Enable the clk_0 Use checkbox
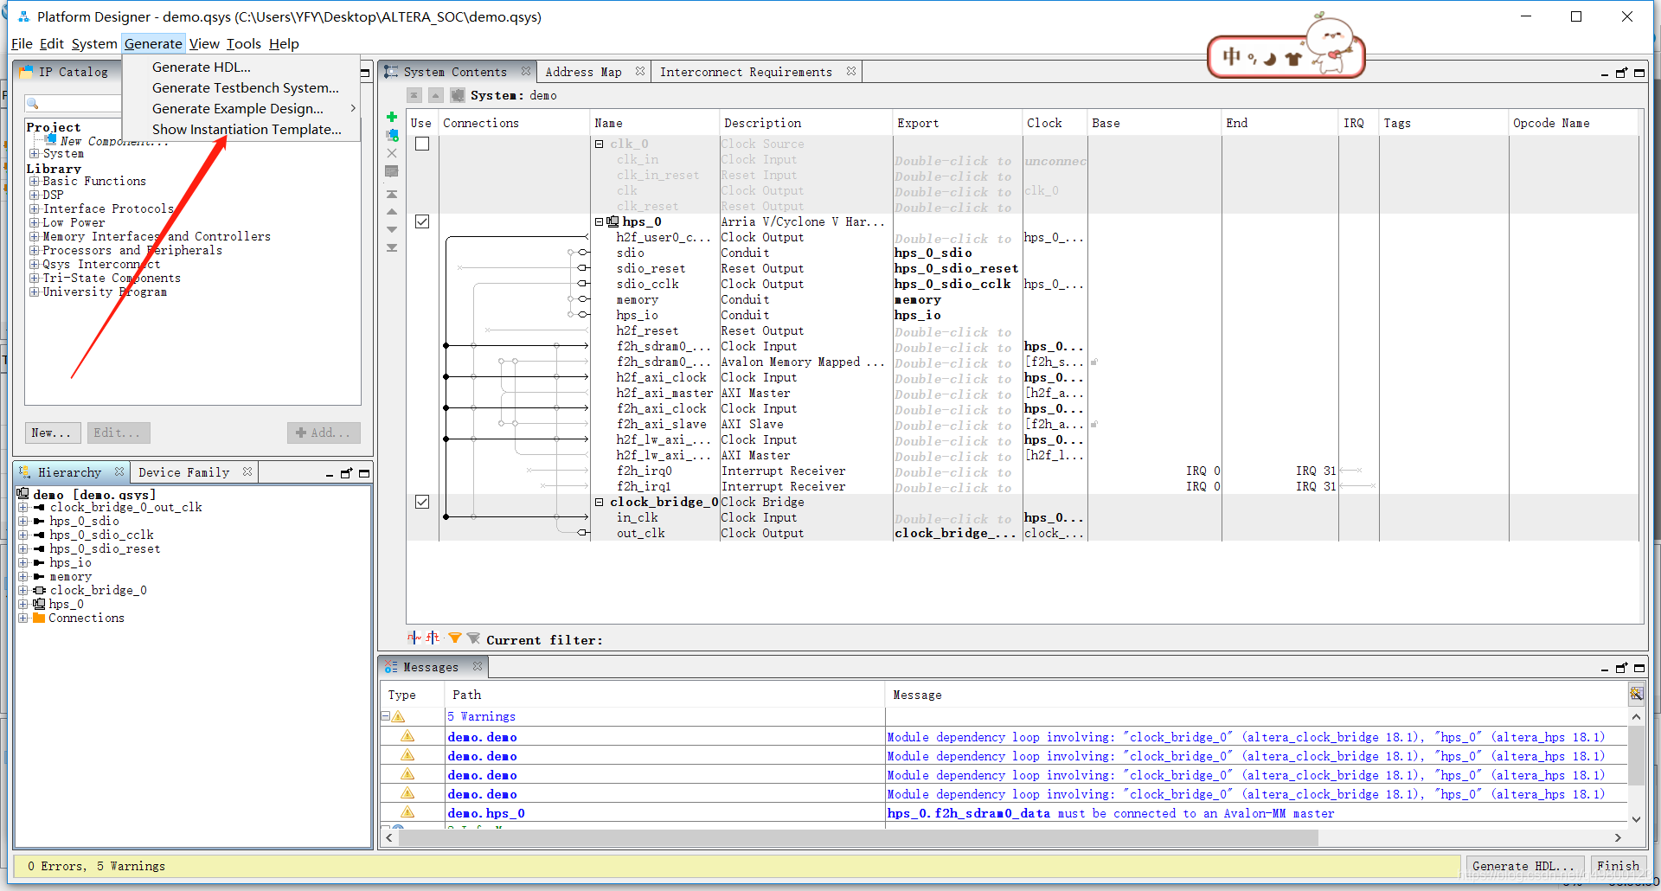 coord(422,144)
